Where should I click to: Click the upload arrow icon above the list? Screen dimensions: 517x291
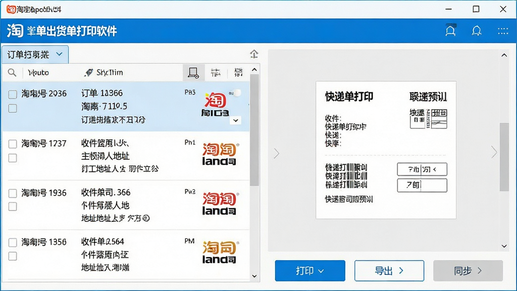(x=254, y=54)
